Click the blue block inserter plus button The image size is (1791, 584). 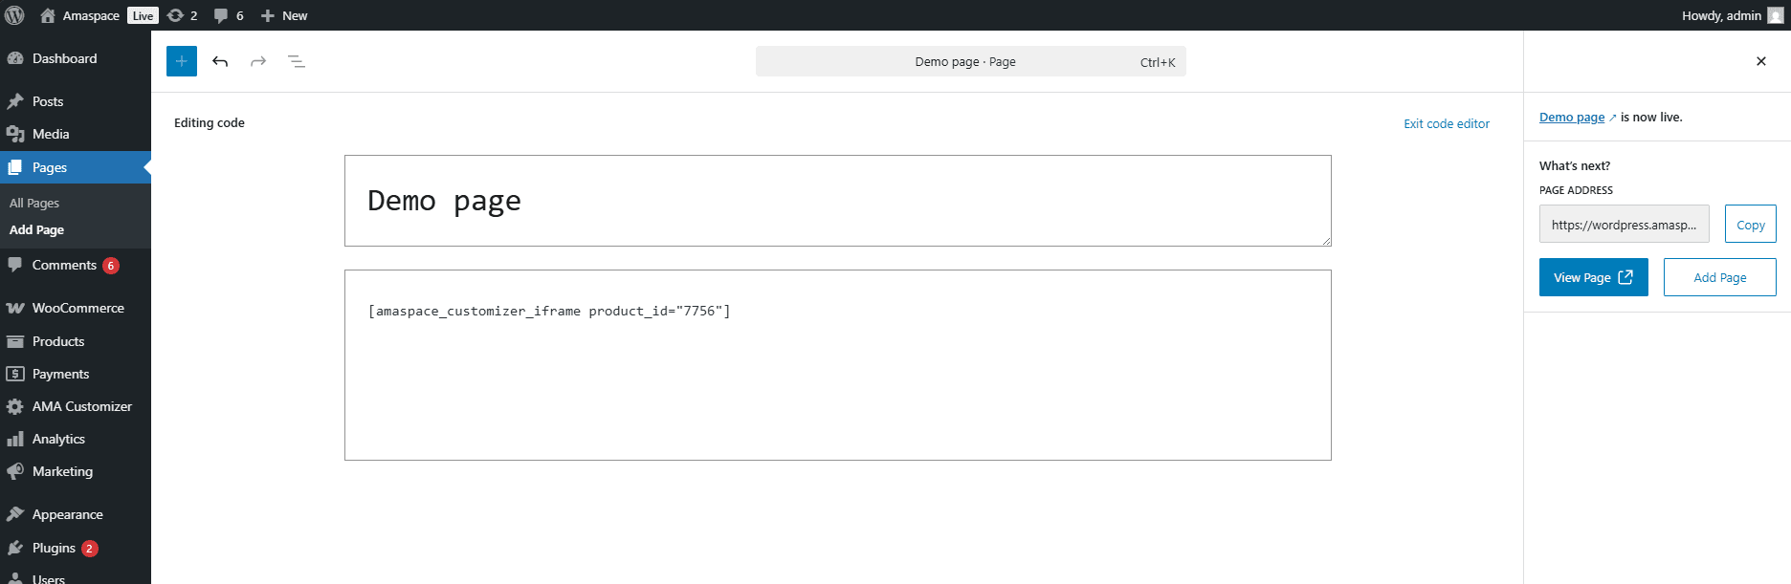click(x=181, y=61)
